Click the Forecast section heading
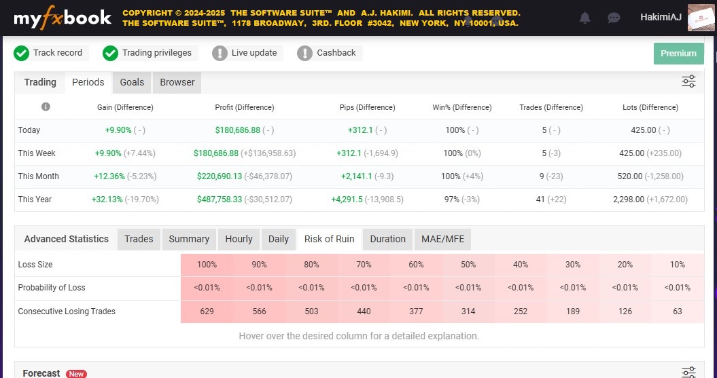 click(x=41, y=373)
